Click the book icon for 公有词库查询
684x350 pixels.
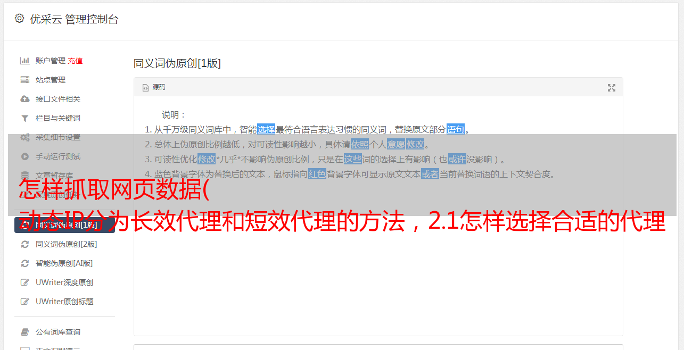click(x=24, y=332)
